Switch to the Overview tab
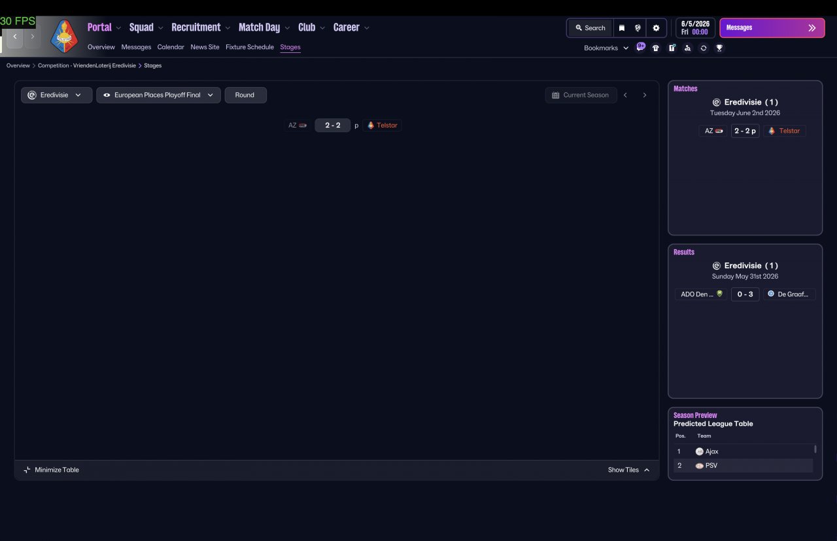Image resolution: width=837 pixels, height=541 pixels. [x=101, y=47]
